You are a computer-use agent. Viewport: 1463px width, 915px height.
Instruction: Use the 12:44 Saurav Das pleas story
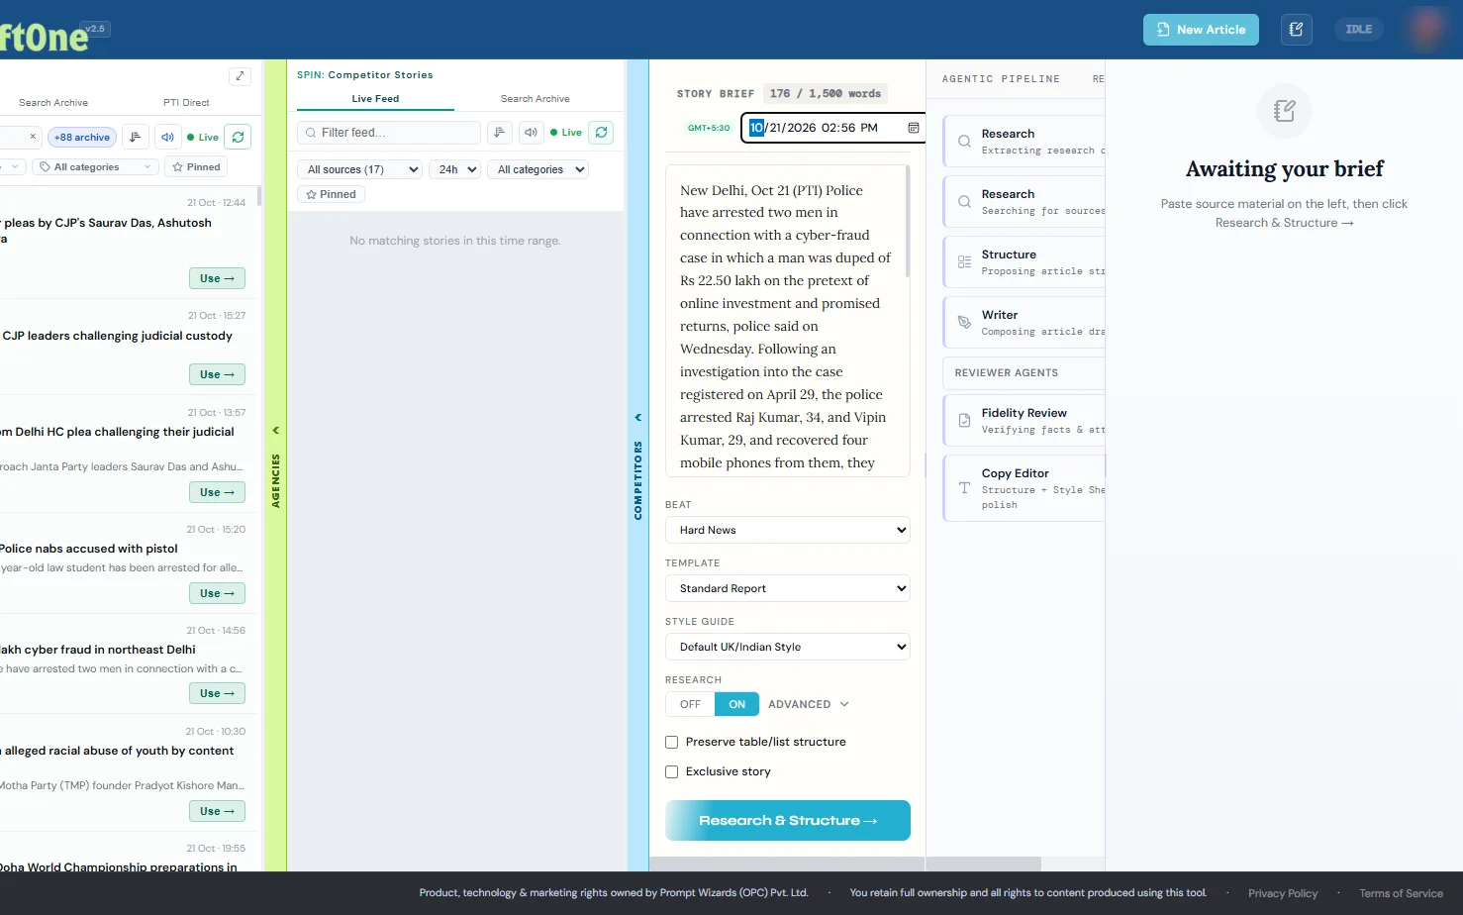pos(217,278)
